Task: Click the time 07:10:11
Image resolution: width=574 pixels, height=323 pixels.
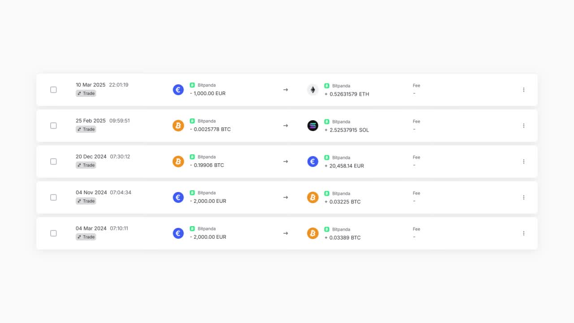Action: click(119, 228)
